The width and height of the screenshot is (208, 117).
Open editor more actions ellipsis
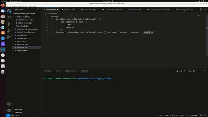205,9
